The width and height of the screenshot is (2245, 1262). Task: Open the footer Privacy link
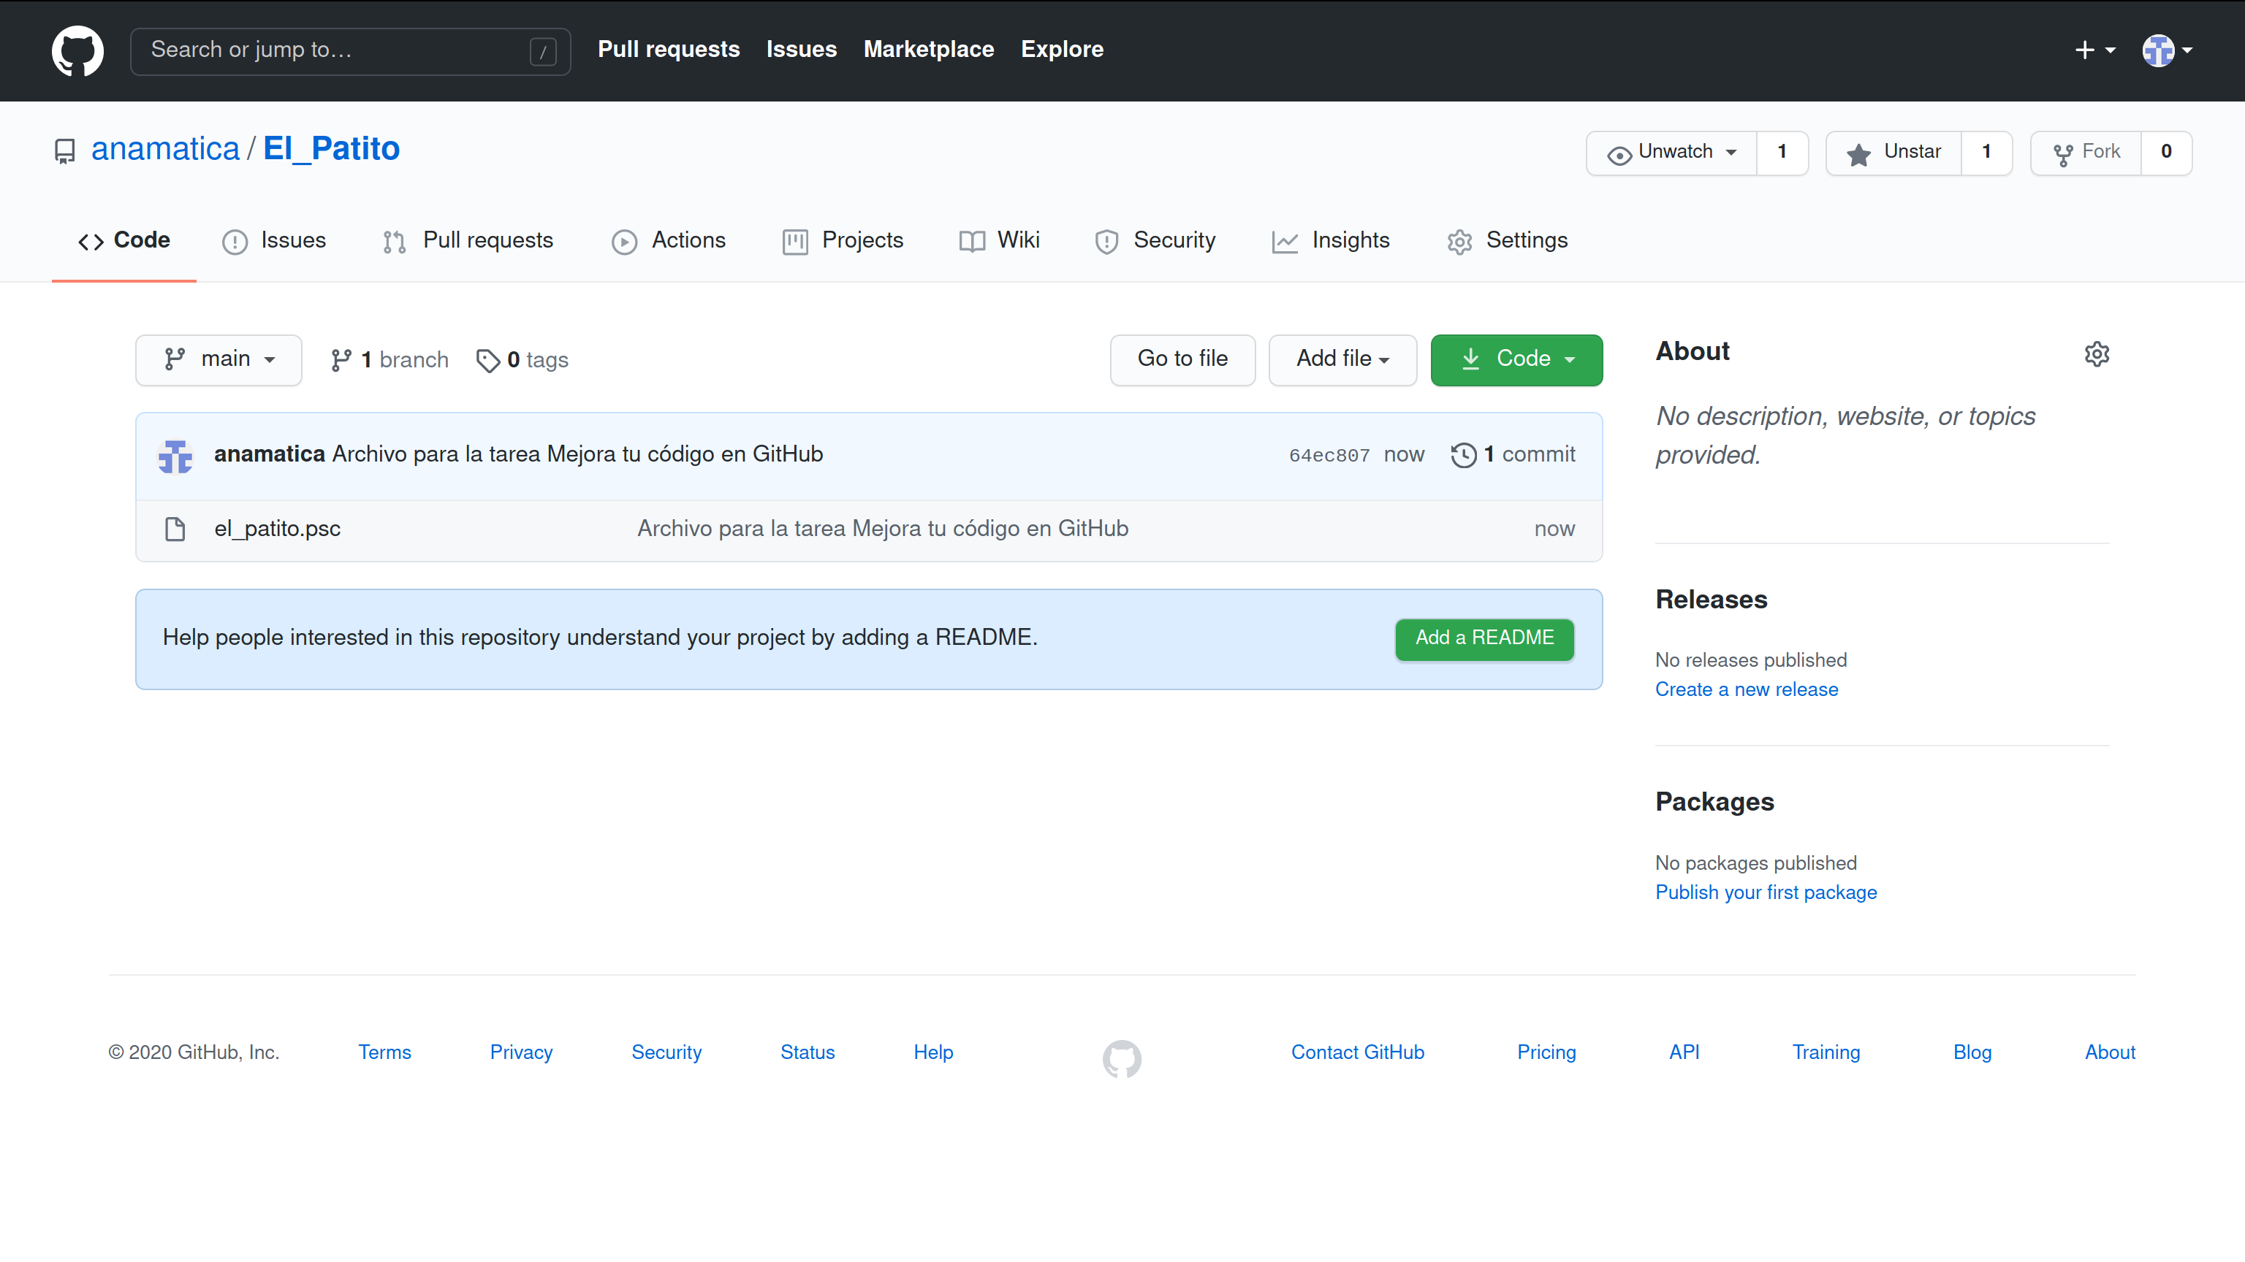tap(521, 1052)
